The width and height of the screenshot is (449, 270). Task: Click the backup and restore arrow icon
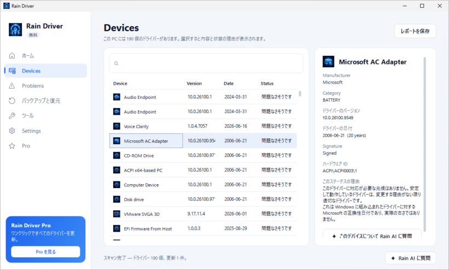coord(11,101)
